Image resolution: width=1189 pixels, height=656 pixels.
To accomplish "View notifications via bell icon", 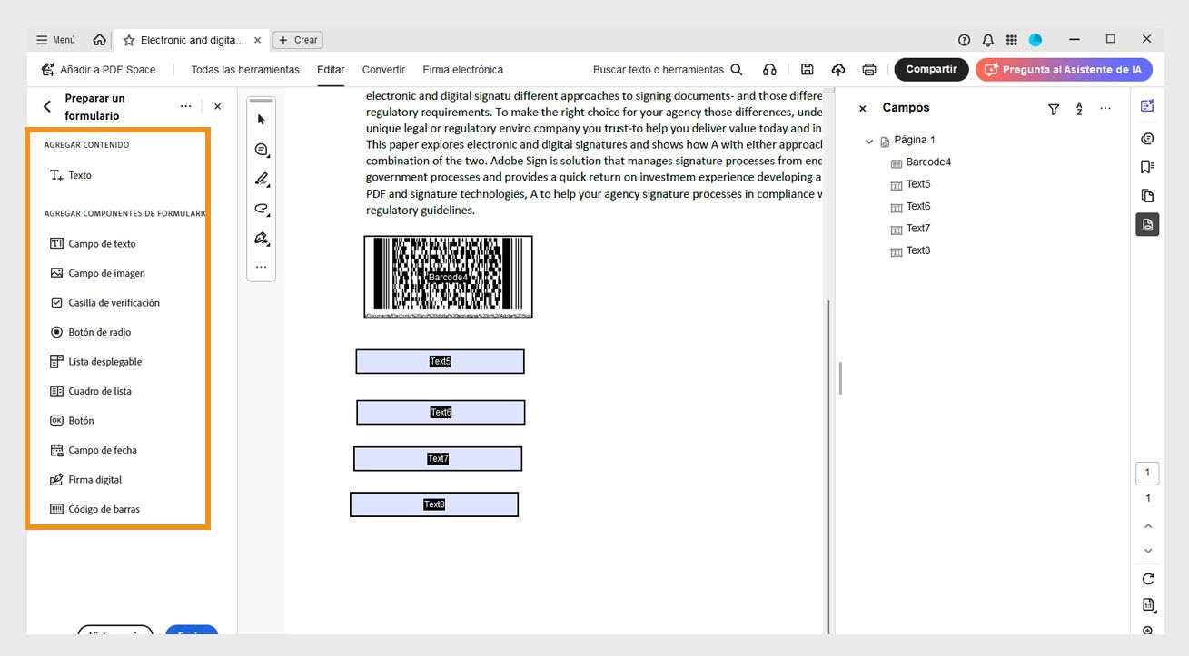I will 987,40.
